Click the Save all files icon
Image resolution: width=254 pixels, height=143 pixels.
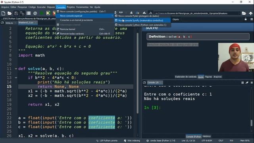22,13
